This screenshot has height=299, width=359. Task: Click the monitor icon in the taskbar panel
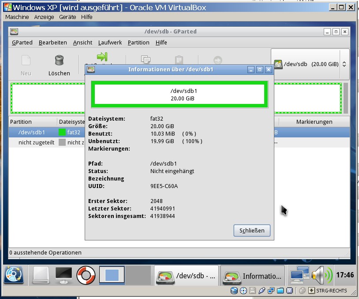pos(64,275)
